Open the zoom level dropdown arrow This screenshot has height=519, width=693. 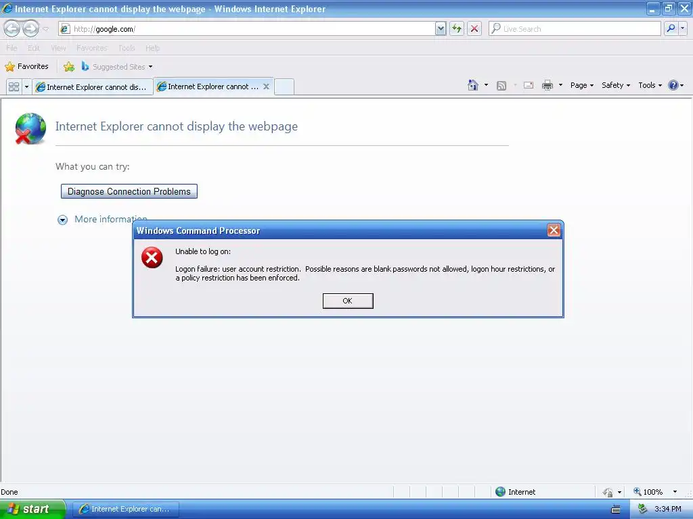point(675,492)
